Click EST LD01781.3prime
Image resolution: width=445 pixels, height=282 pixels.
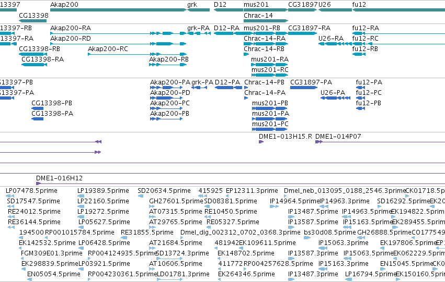169,279
